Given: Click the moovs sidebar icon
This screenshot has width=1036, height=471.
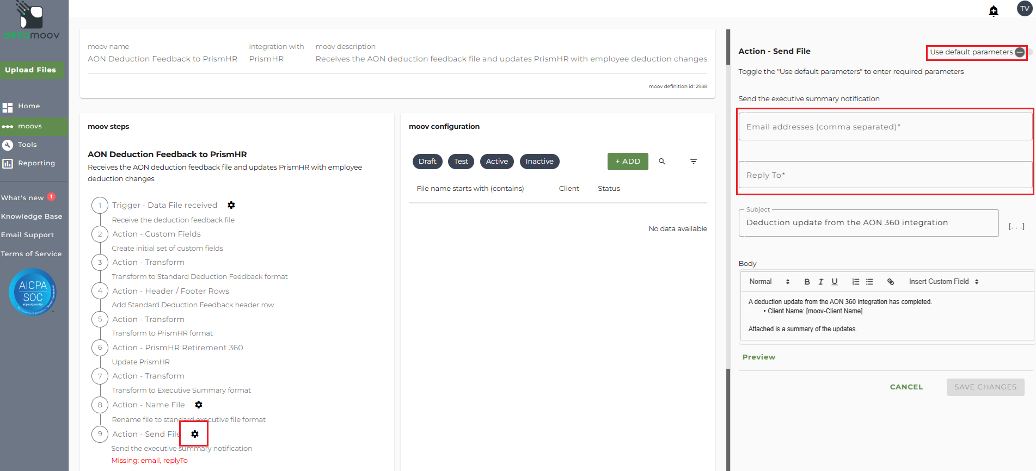Looking at the screenshot, I should (x=7, y=126).
